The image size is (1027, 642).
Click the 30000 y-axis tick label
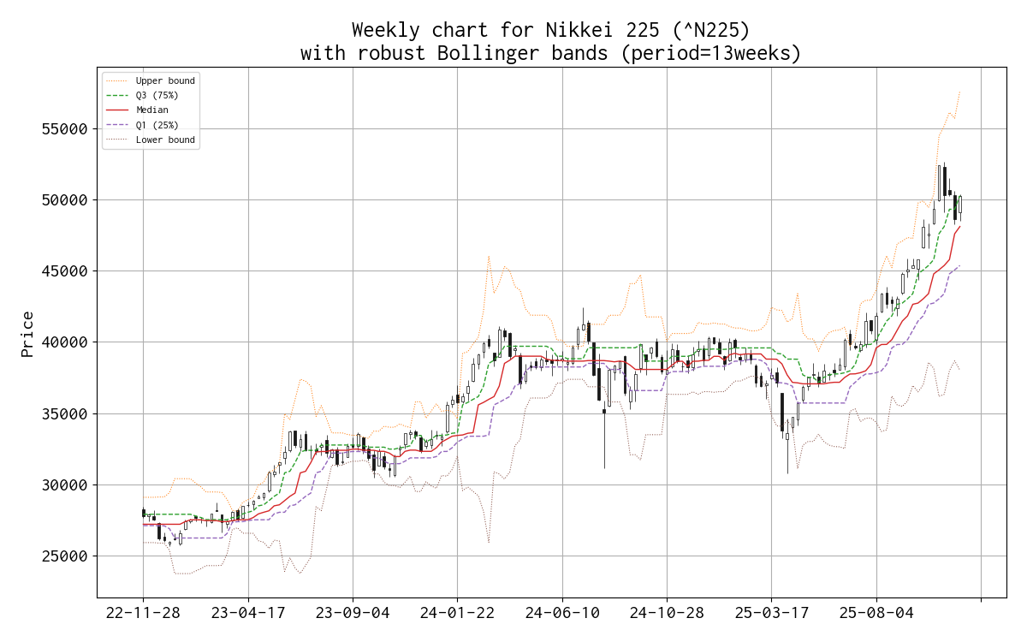tap(65, 485)
